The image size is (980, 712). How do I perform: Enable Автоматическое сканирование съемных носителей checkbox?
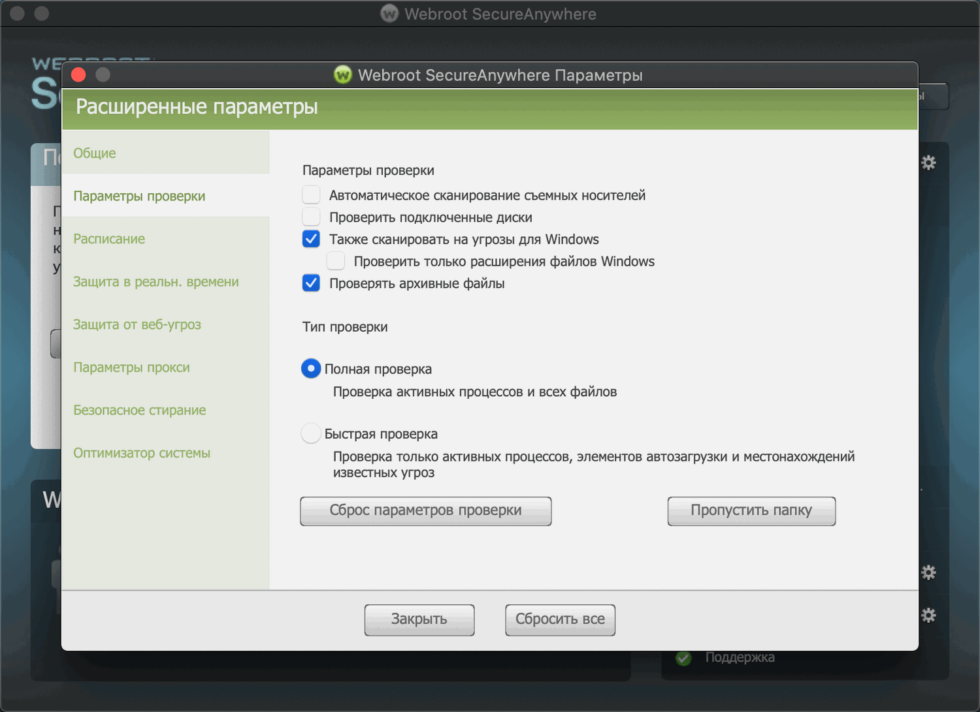pos(311,194)
